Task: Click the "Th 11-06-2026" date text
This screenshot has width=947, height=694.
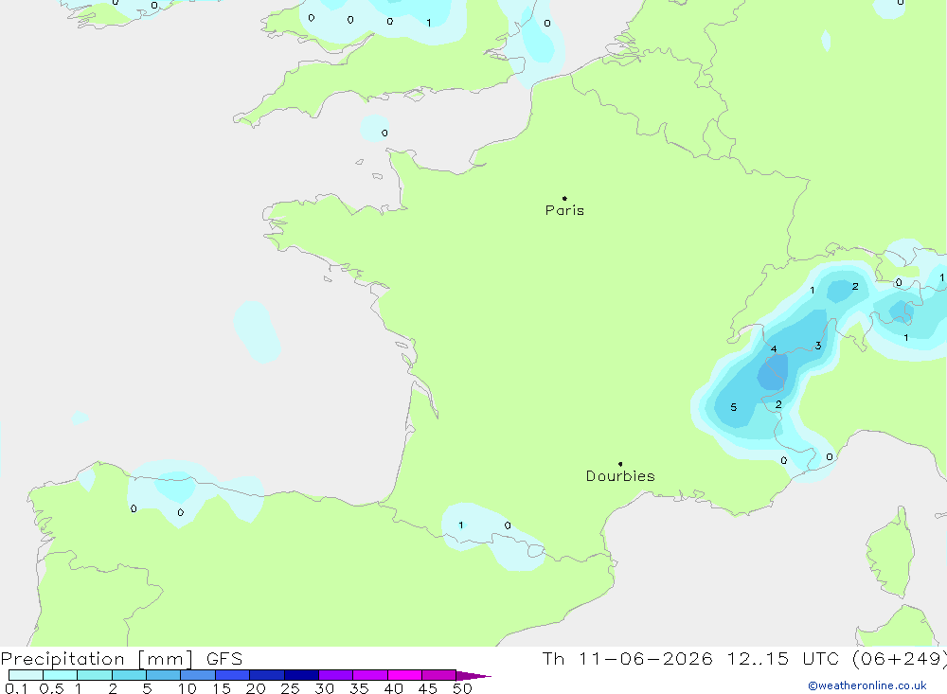Action: click(x=627, y=659)
